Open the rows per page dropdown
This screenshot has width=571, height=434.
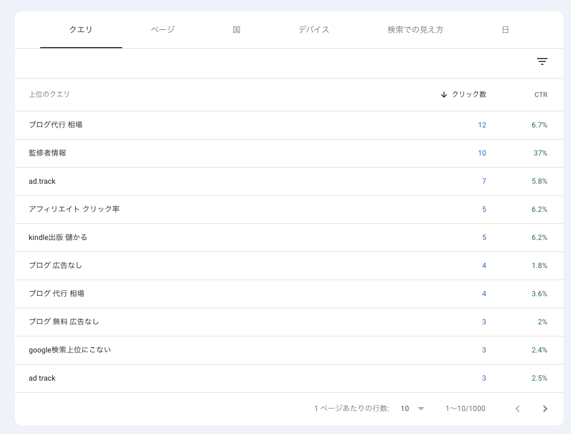point(411,408)
